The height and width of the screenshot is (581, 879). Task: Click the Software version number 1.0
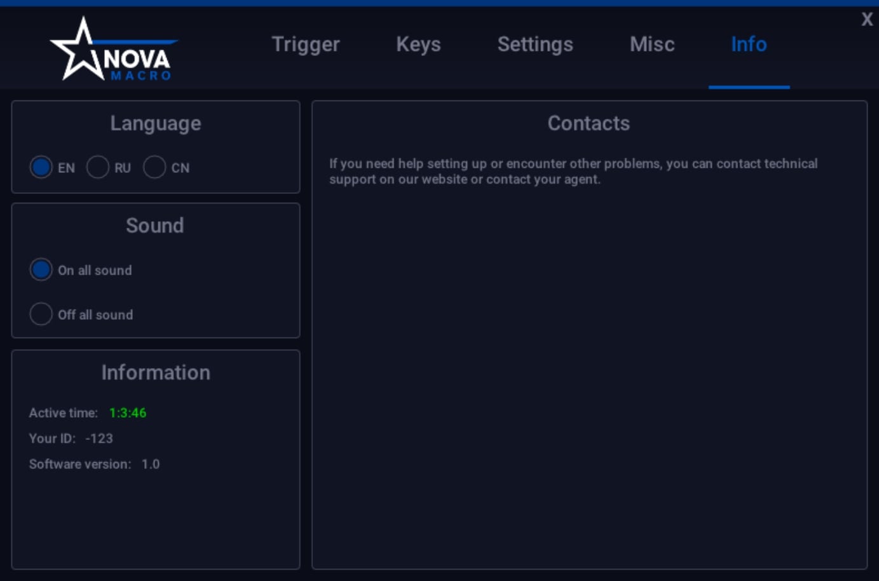coord(151,464)
